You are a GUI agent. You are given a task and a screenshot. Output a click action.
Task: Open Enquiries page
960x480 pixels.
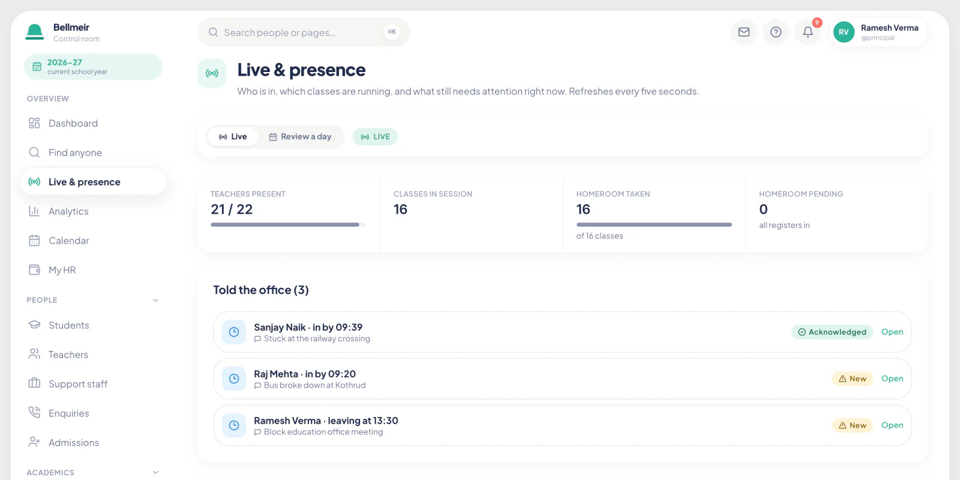pos(93,413)
